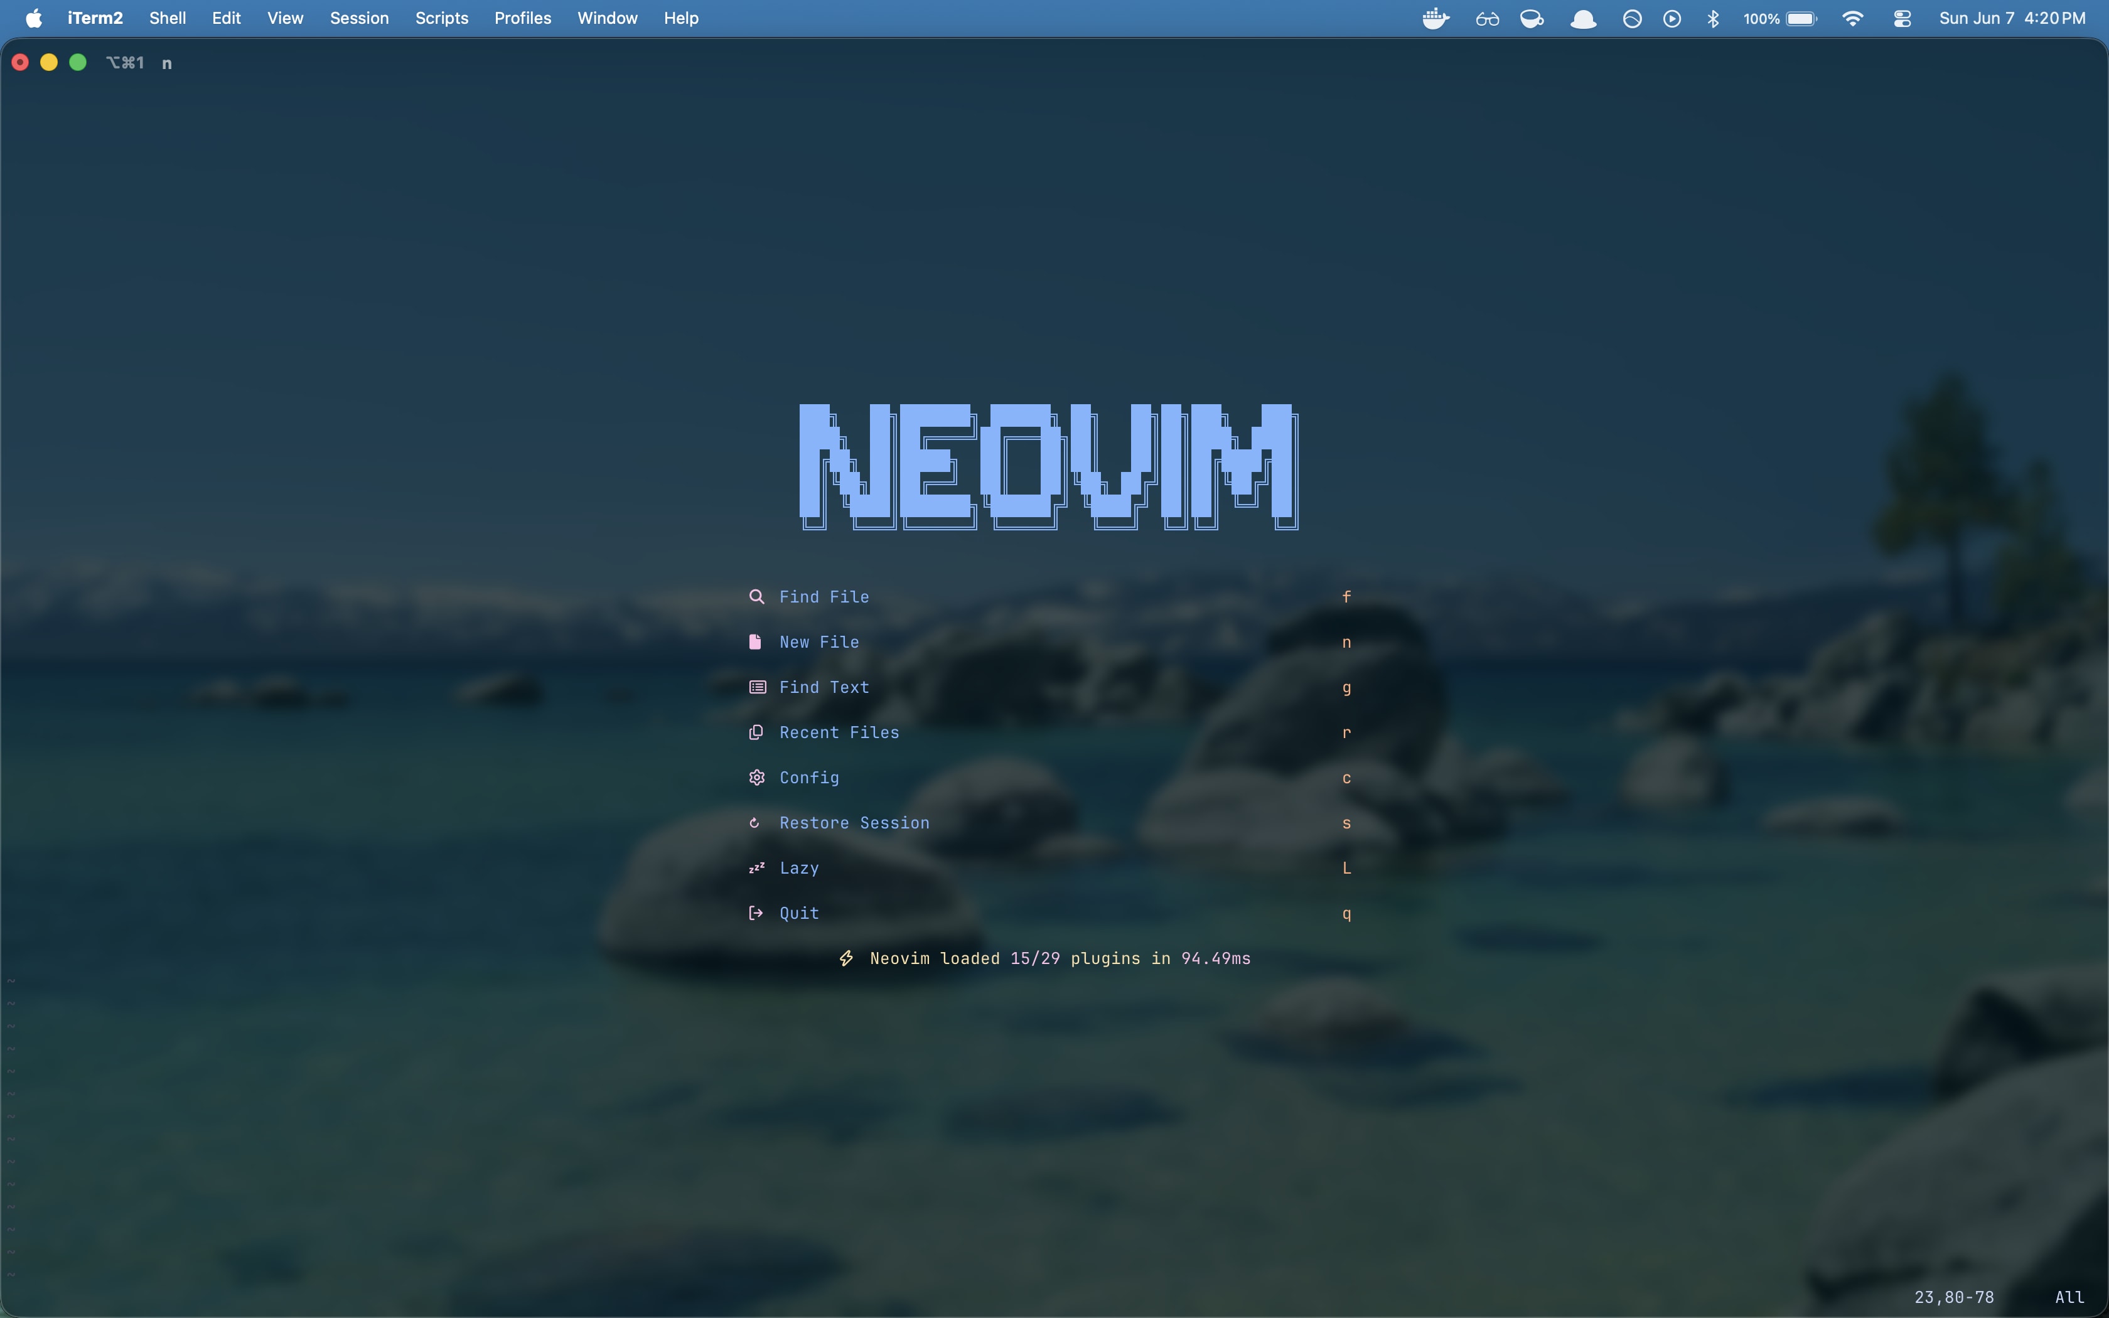Open the Profiles menu
This screenshot has width=2109, height=1318.
(x=523, y=18)
